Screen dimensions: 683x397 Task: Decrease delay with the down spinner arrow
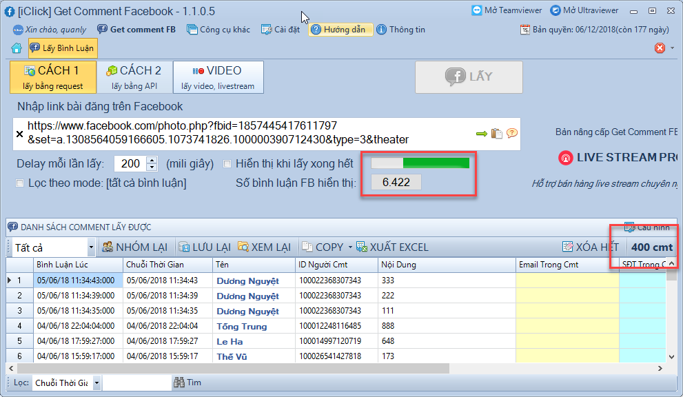152,167
